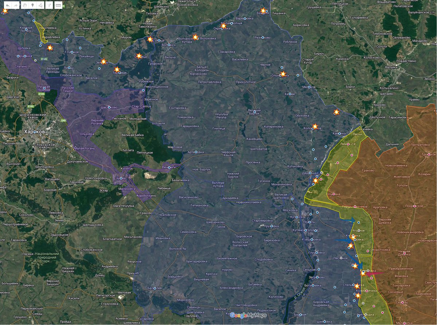Click the Граково label in orange zone
Screen dimensions: 437x325
click(368, 170)
